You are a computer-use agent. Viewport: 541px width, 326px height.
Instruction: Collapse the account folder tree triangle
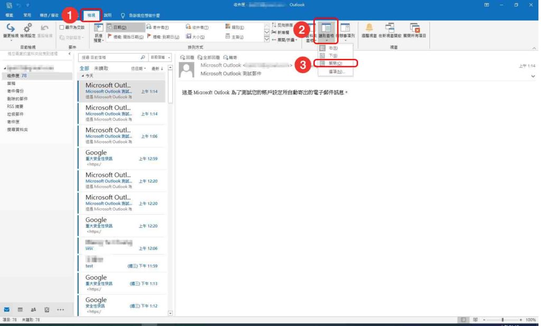pos(5,68)
